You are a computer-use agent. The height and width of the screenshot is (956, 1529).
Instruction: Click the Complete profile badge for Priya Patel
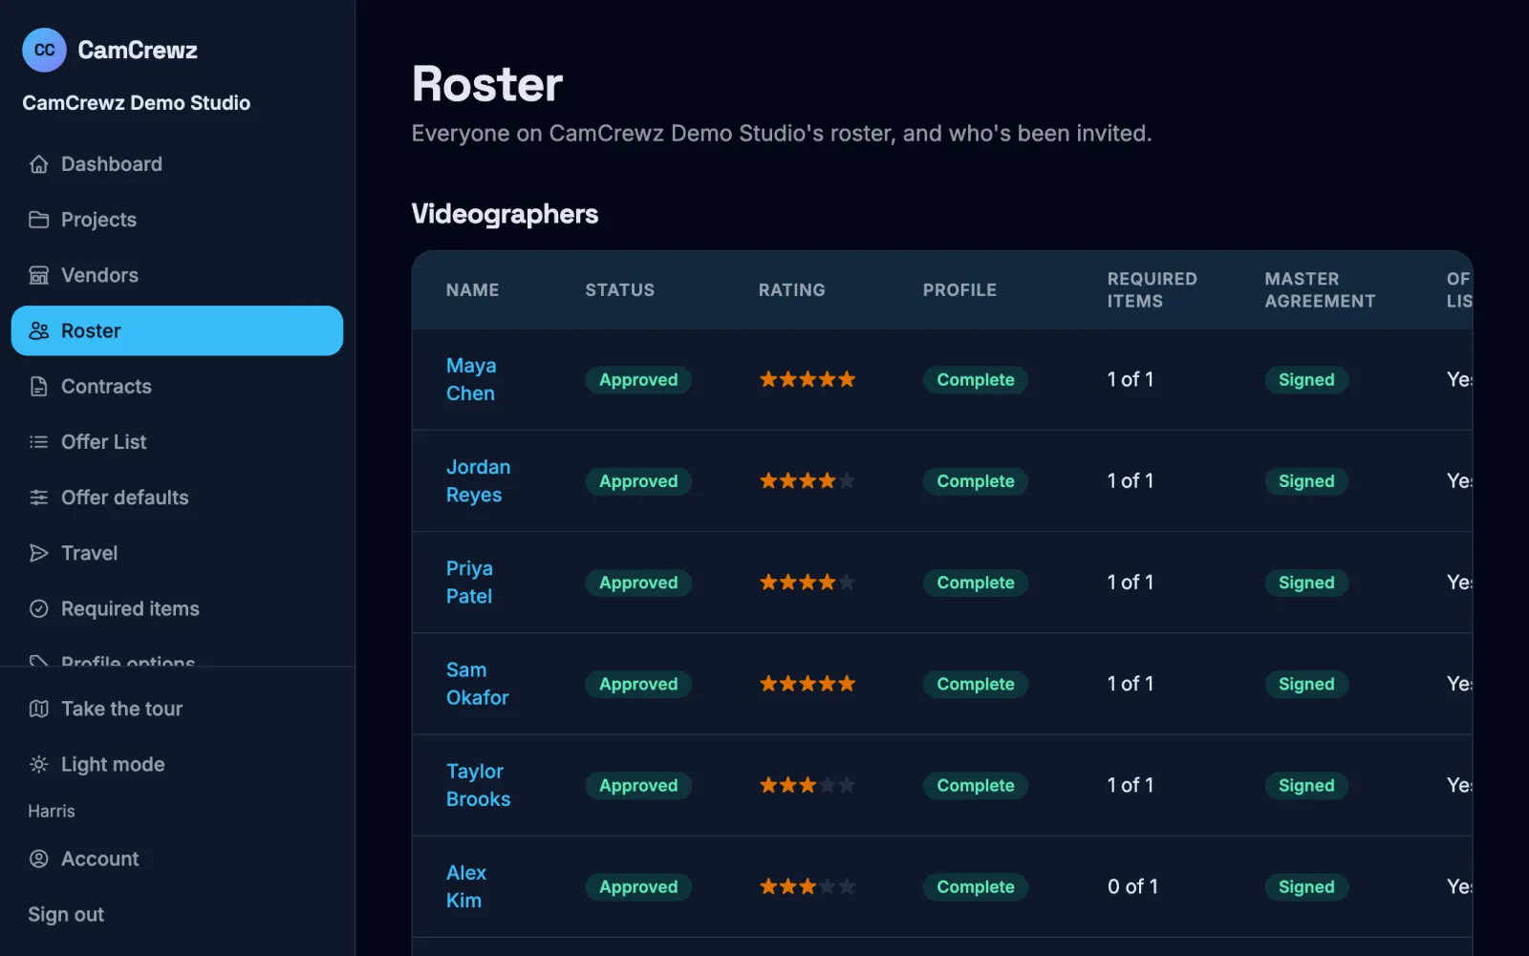point(976,583)
